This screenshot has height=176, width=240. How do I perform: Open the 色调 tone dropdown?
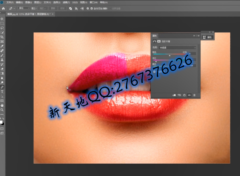(x=177, y=48)
